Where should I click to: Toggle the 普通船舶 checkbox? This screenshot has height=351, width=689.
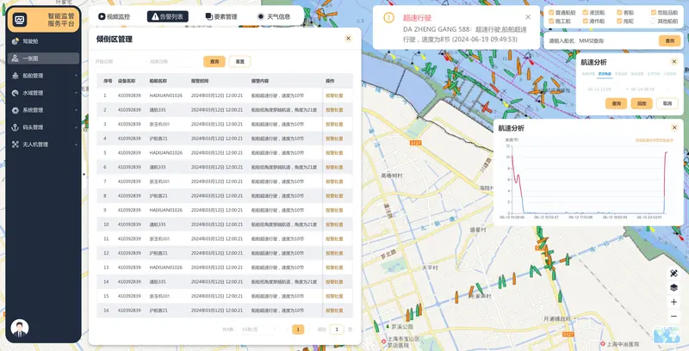click(x=551, y=13)
